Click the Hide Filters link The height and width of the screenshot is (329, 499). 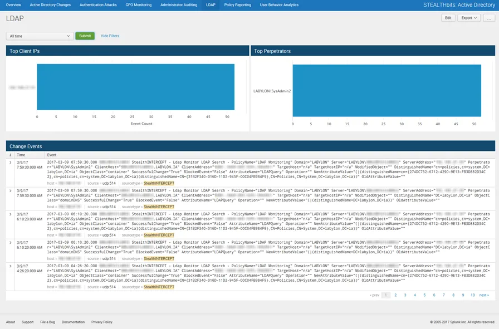click(x=110, y=36)
